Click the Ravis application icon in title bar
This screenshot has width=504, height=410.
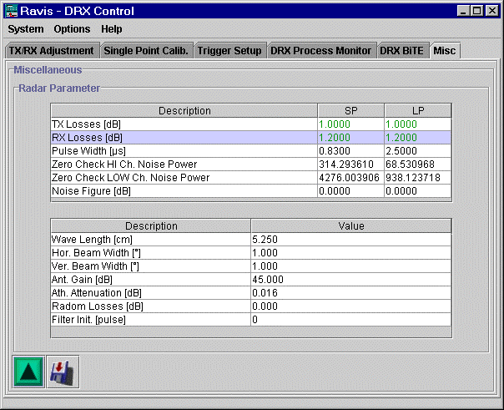pos(11,11)
